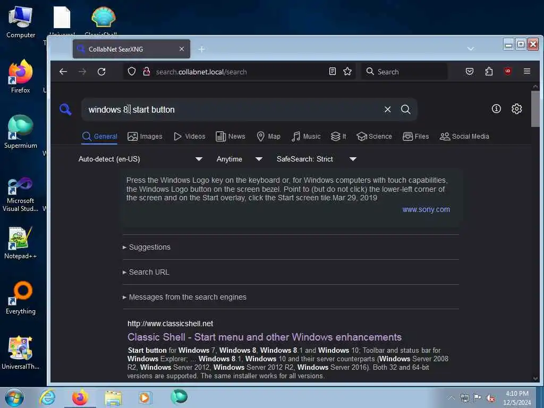Image resolution: width=544 pixels, height=408 pixels.
Task: Click the http://www.classicshell.net URL
Action: pos(170,324)
